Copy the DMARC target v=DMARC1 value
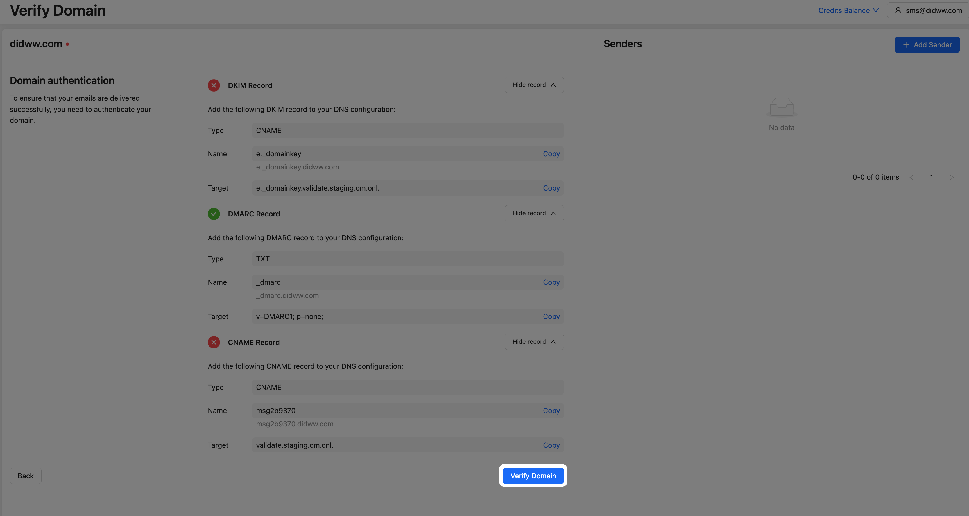The width and height of the screenshot is (969, 516). pyautogui.click(x=551, y=317)
